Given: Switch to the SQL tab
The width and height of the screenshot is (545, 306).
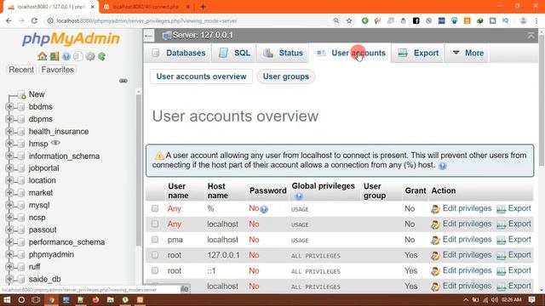Looking at the screenshot, I should (x=234, y=53).
